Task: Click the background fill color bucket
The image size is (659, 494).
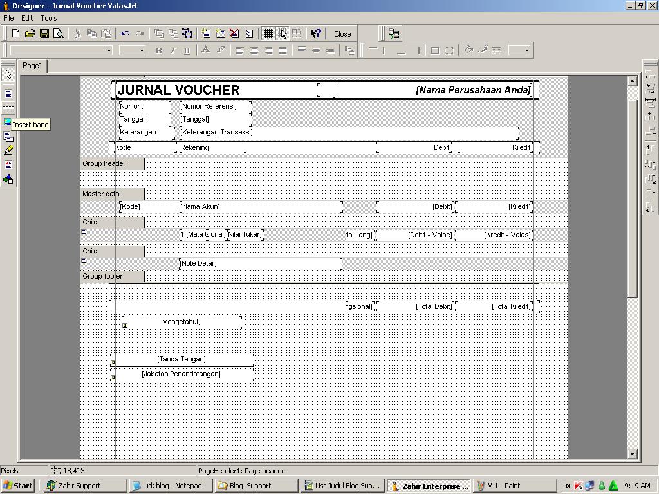Action: (x=469, y=50)
